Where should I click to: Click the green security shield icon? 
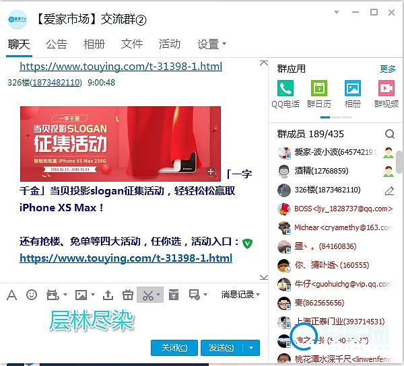pos(247,244)
